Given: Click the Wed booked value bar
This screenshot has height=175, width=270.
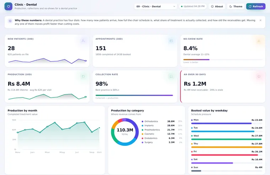Looking at the screenshot, I should [x=226, y=139].
